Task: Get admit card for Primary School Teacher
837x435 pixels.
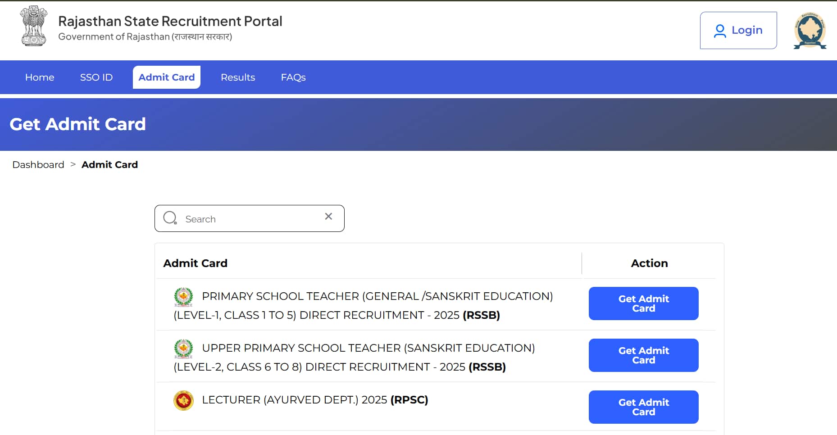Action: [x=643, y=304]
